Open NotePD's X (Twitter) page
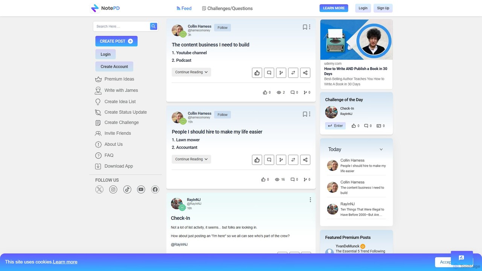 (99, 189)
